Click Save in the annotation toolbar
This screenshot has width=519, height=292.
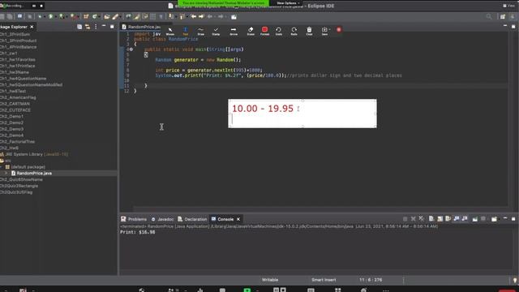pyautogui.click(x=324, y=31)
